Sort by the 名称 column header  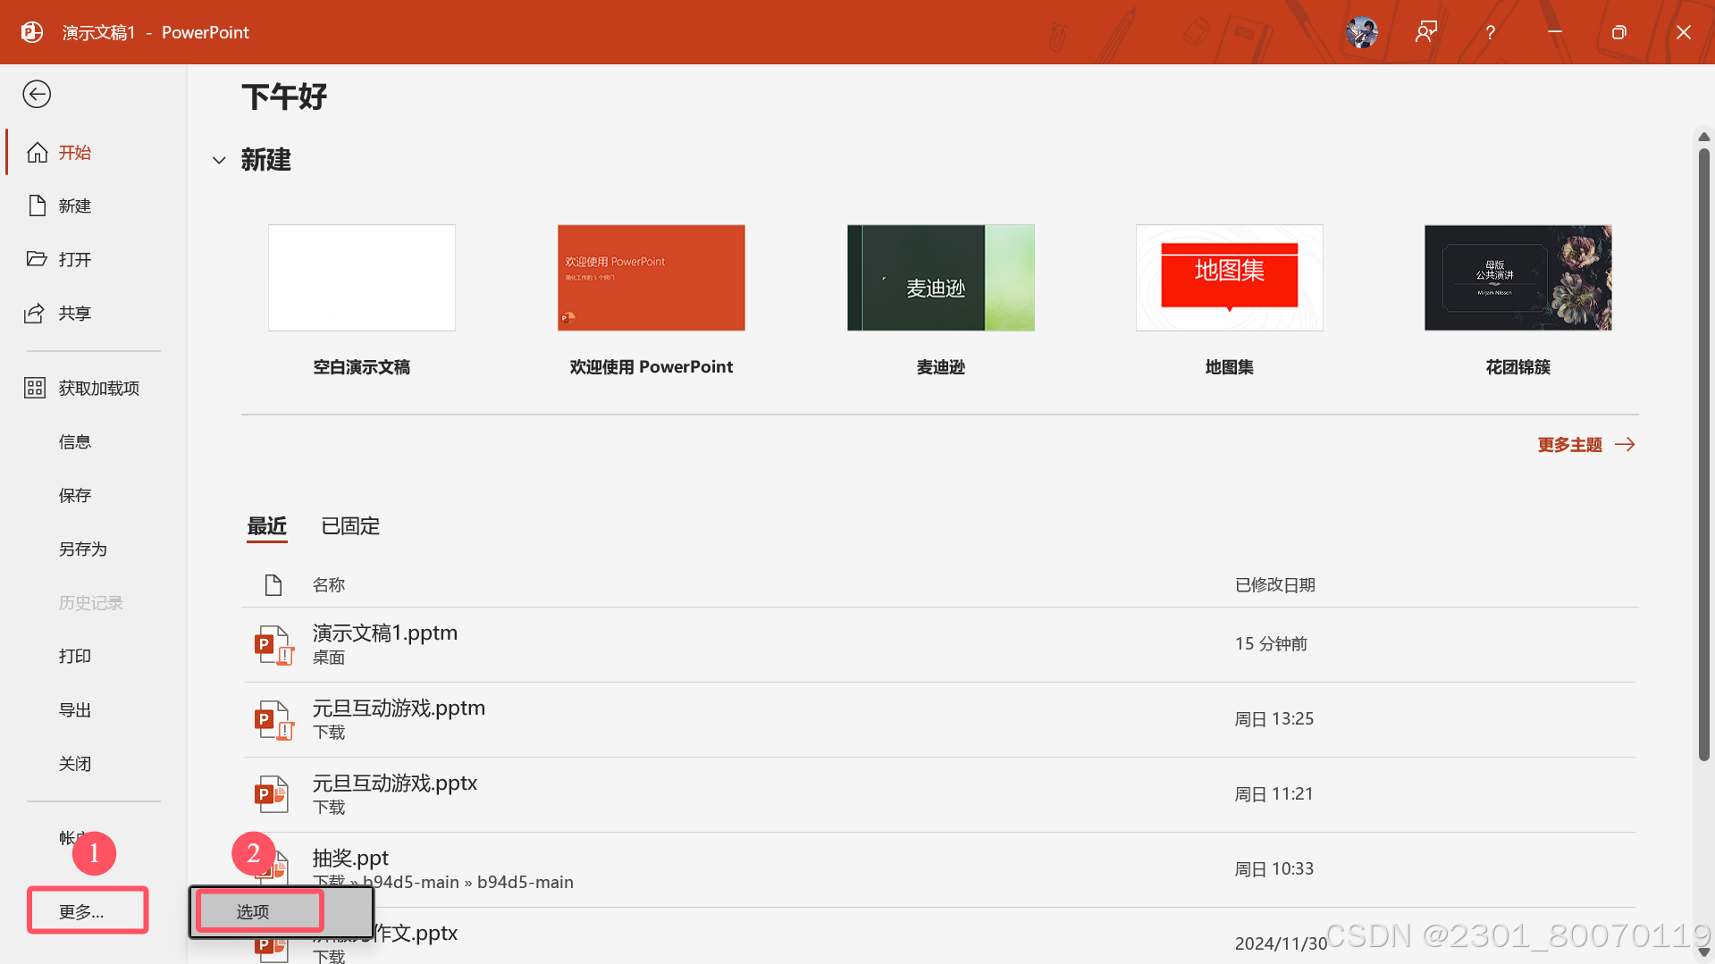click(329, 585)
